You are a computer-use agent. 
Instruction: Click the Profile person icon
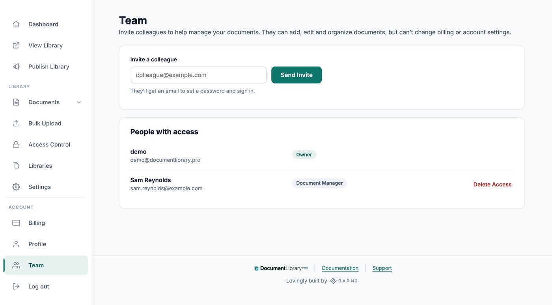(16, 244)
